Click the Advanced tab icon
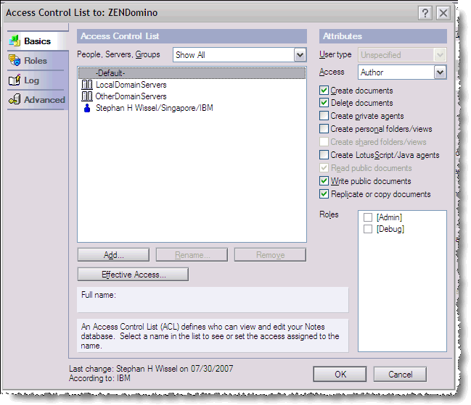Screen dimensions: 471x405 14,100
